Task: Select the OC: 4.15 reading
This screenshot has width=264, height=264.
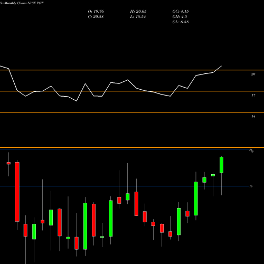Action: click(181, 12)
